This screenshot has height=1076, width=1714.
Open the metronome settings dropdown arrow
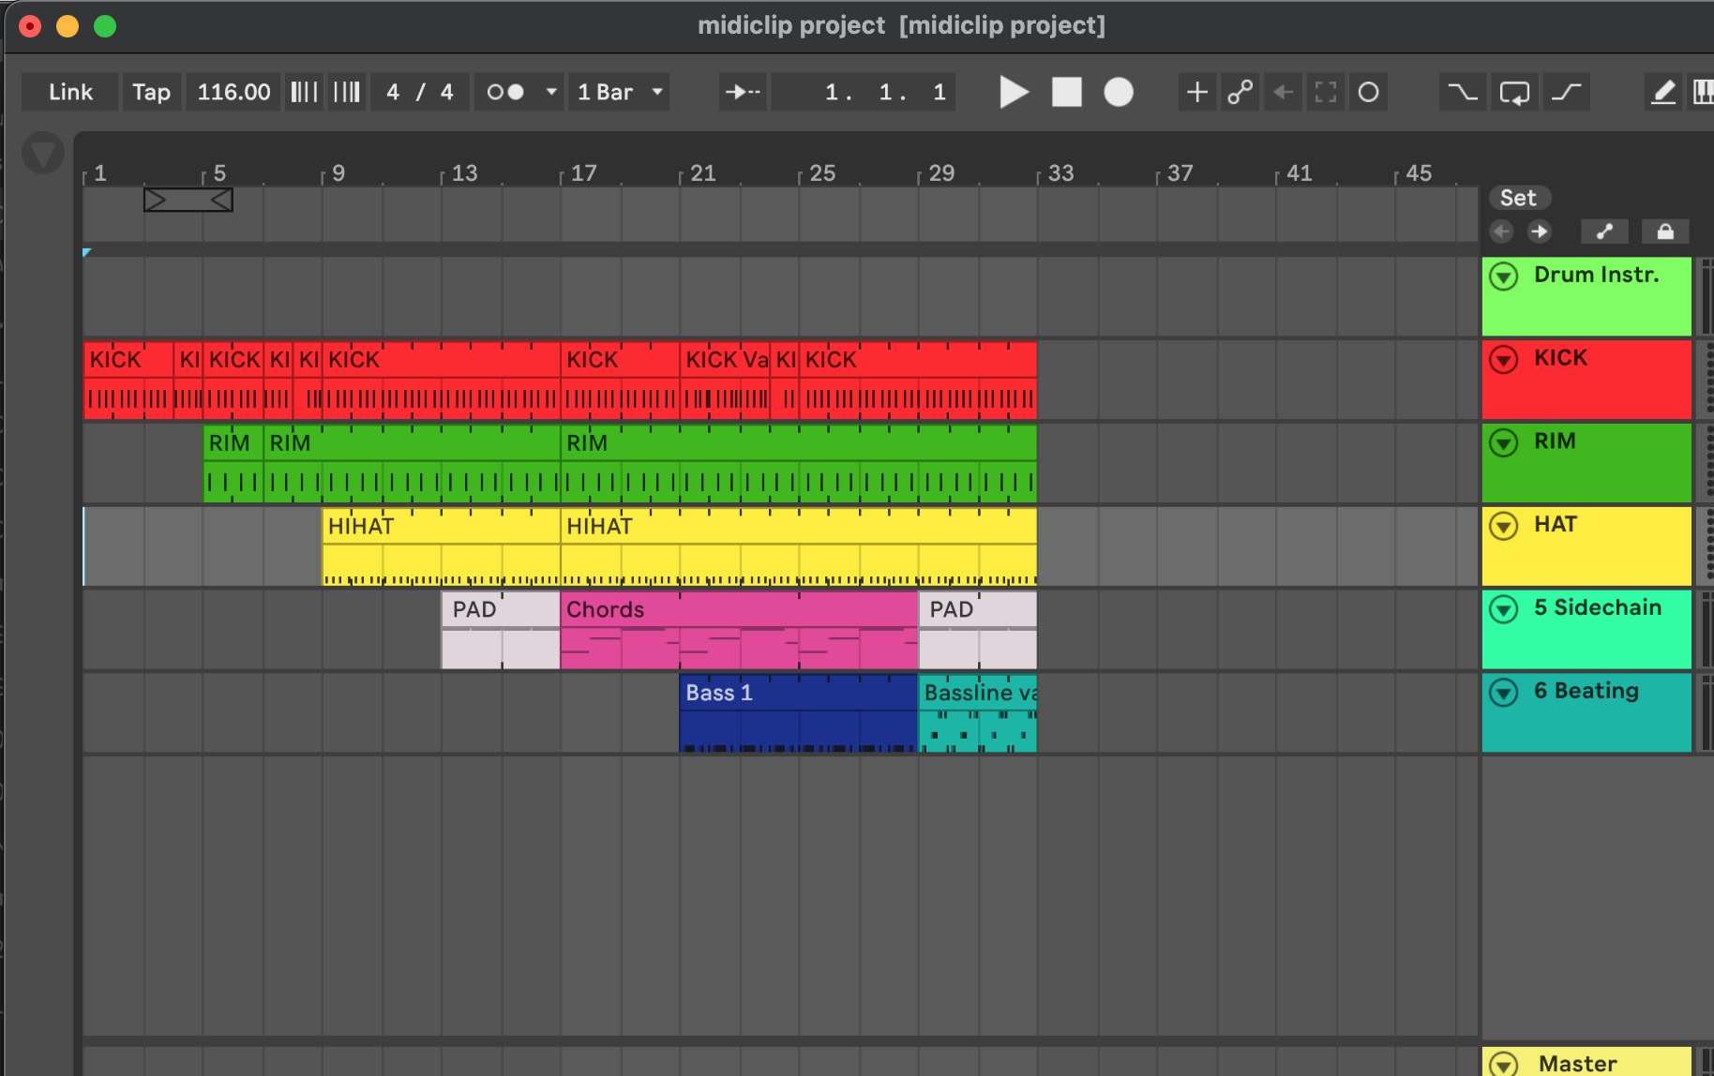click(551, 92)
